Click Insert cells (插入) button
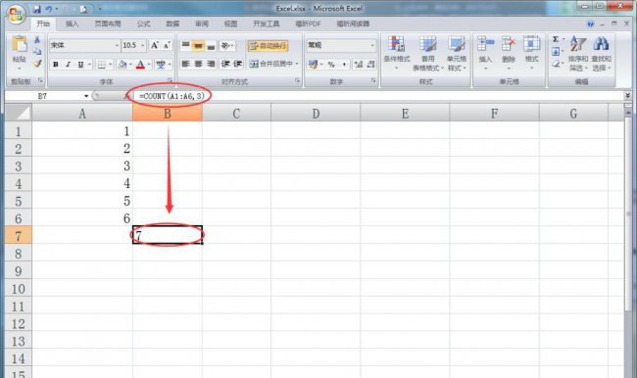The image size is (637, 378). 485,53
